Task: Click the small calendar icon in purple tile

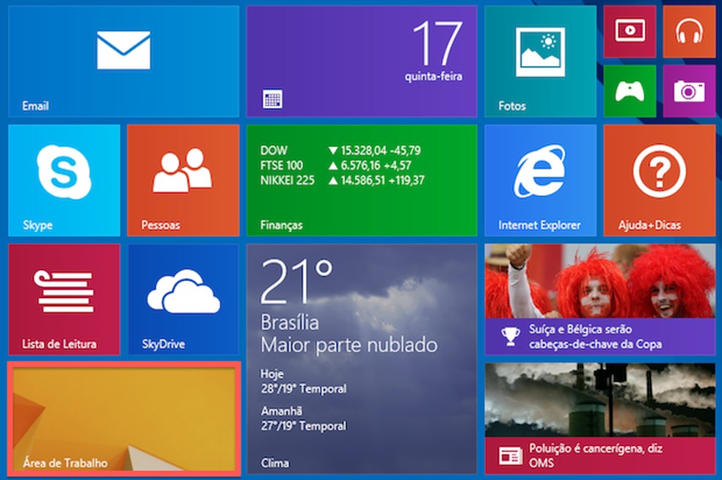Action: pos(272,99)
